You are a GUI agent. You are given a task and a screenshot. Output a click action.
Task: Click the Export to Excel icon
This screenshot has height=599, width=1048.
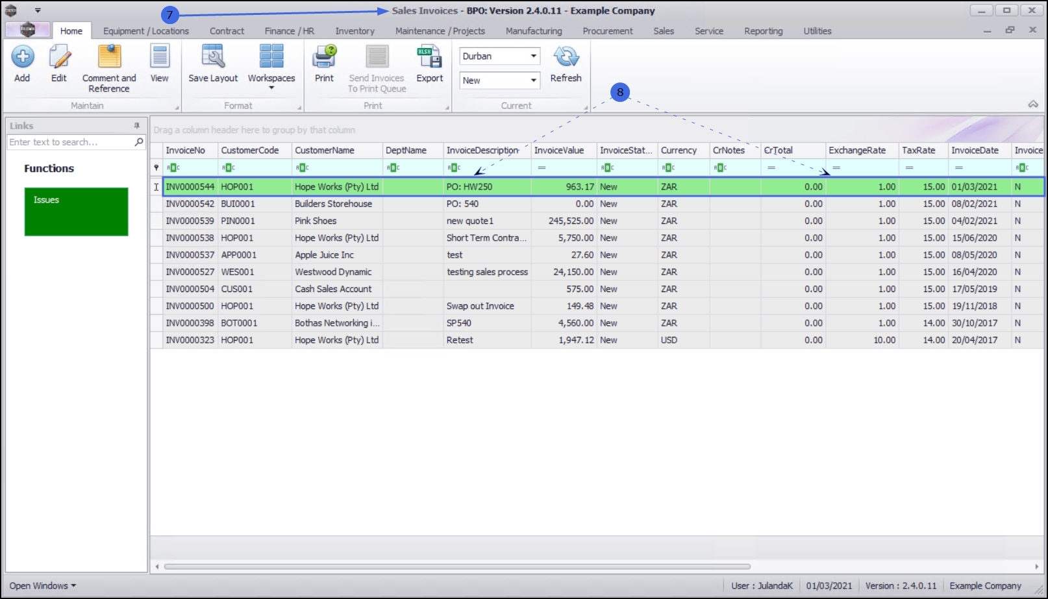tap(429, 57)
